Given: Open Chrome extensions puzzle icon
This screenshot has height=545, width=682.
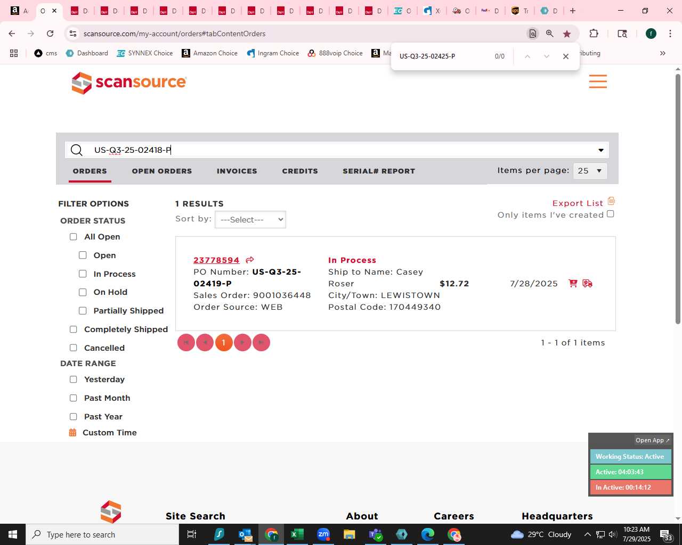Looking at the screenshot, I should [594, 34].
